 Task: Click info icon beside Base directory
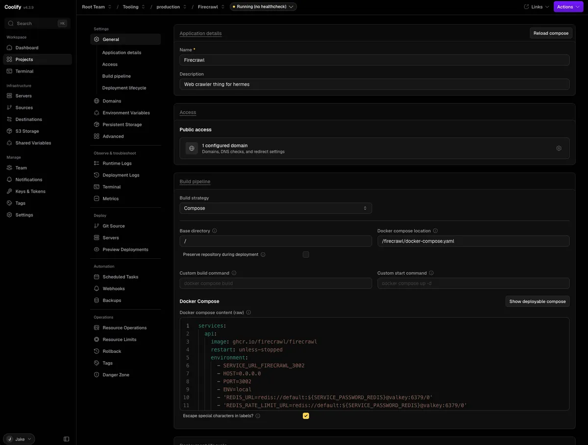pyautogui.click(x=215, y=231)
